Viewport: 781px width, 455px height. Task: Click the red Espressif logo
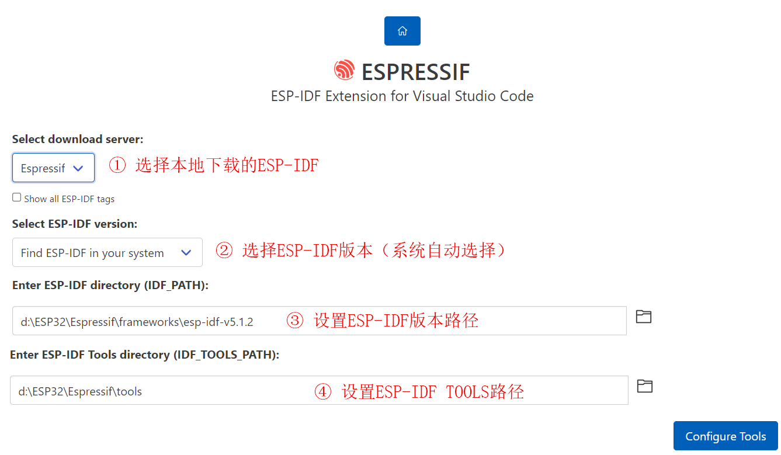coord(344,71)
